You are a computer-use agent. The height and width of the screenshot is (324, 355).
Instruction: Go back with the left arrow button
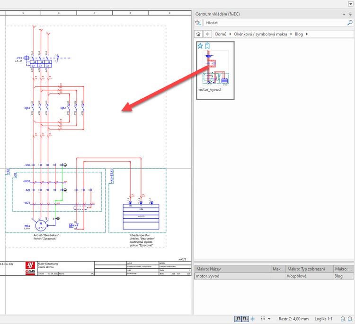(208, 34)
